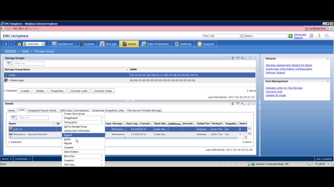Image resolution: width=334 pixels, height=187 pixels.
Task: Open help icon in Storage Groups header
Action: (253, 58)
